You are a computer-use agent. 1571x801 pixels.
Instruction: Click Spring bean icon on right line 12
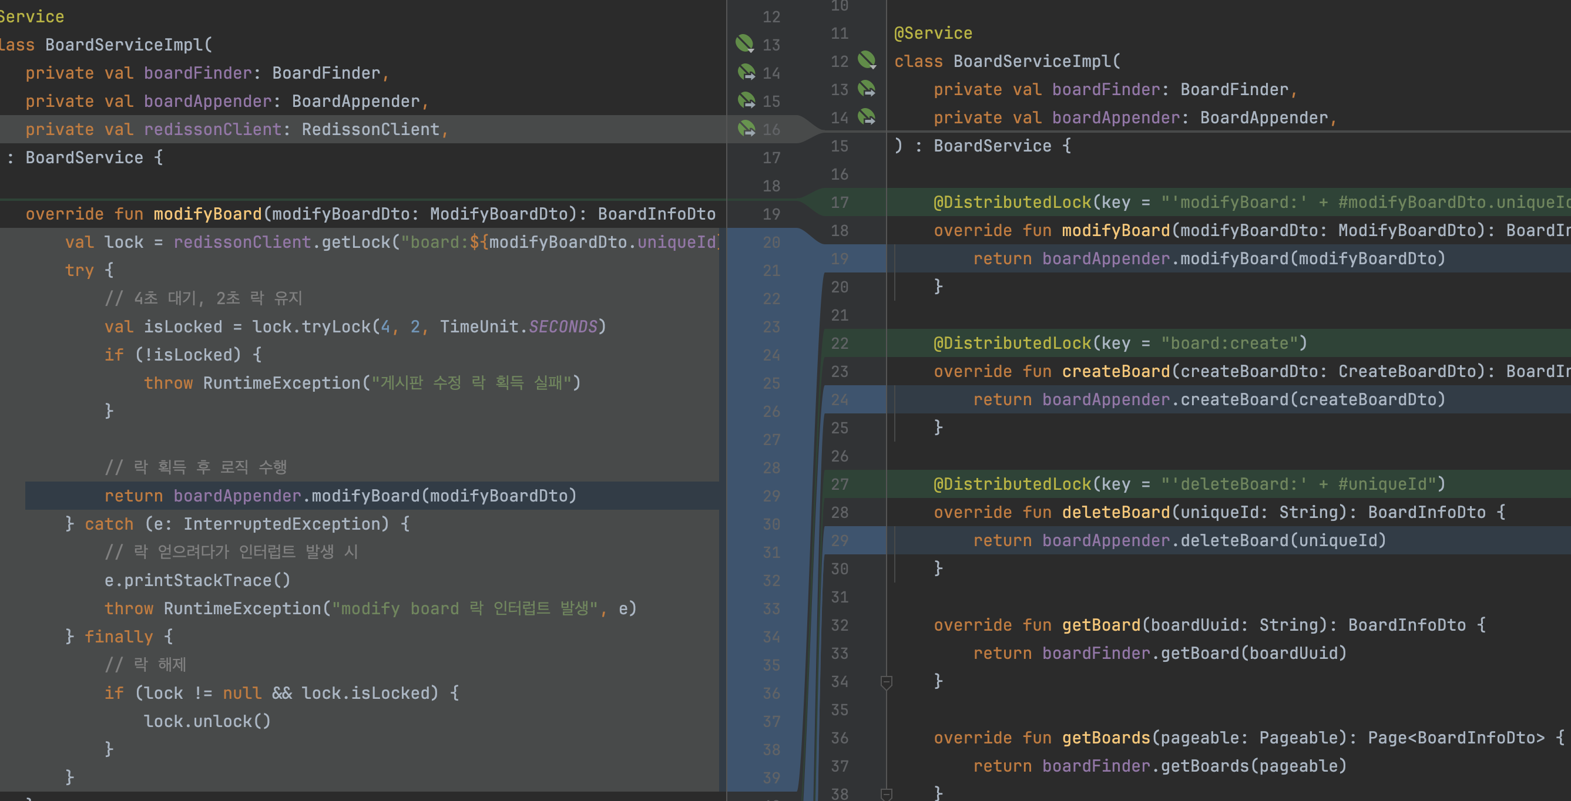pyautogui.click(x=867, y=60)
